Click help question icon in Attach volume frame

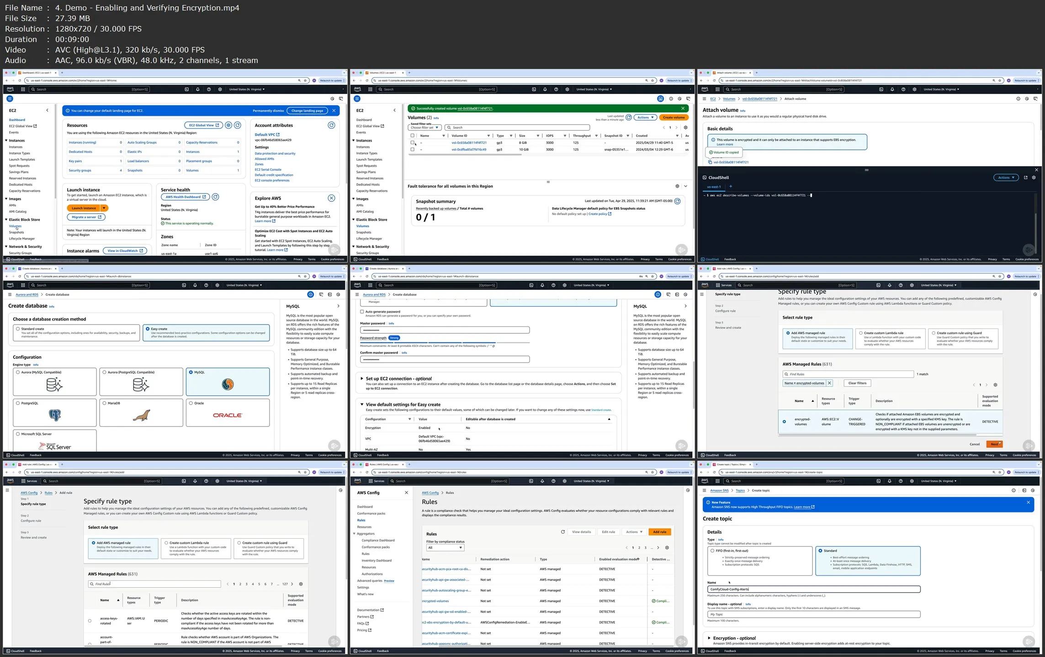point(903,89)
